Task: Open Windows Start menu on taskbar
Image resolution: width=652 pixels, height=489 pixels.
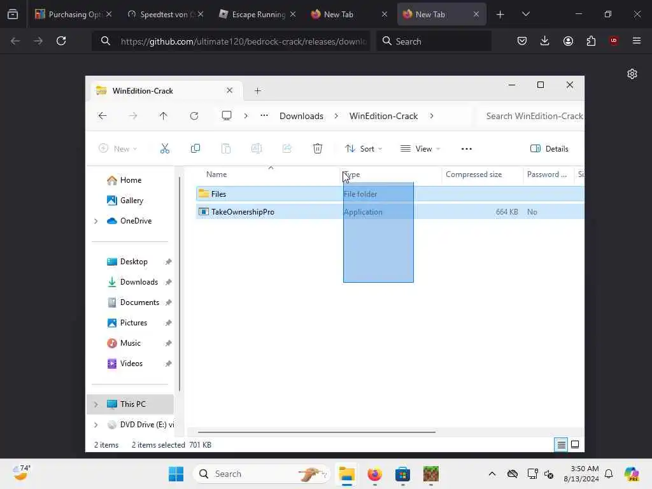Action: 176,474
